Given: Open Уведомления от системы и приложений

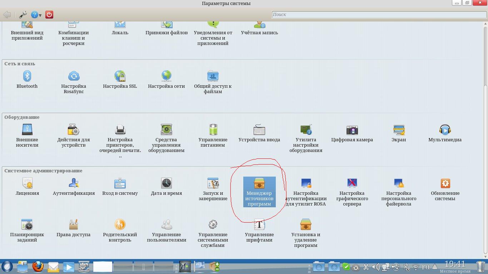Looking at the screenshot, I should click(213, 34).
